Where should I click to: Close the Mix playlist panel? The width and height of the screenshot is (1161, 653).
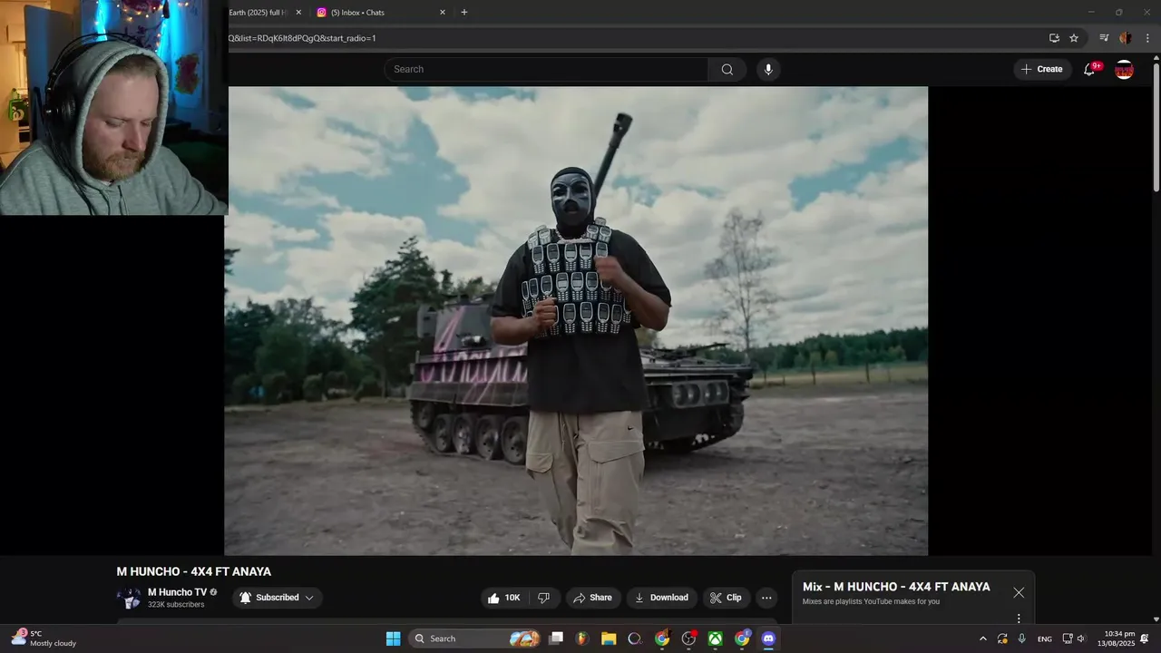click(x=1019, y=592)
